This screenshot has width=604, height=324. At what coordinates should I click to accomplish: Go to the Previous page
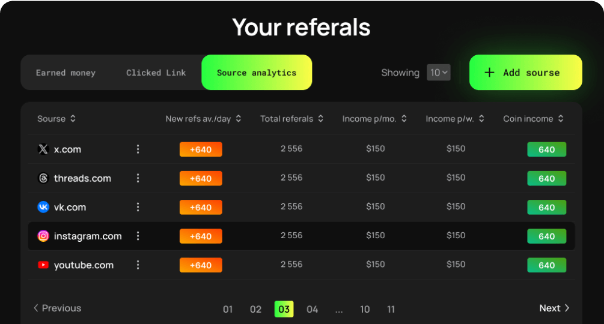(57, 308)
